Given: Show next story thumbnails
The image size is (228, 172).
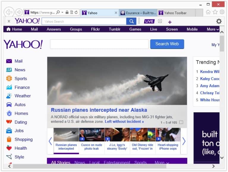Looking at the screenshot, I should (184, 141).
